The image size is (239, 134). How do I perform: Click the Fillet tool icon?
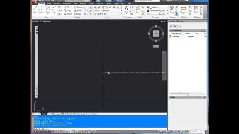[85, 10]
